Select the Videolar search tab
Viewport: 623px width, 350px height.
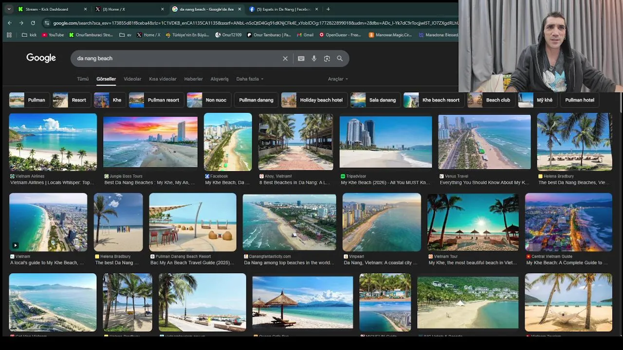click(132, 79)
